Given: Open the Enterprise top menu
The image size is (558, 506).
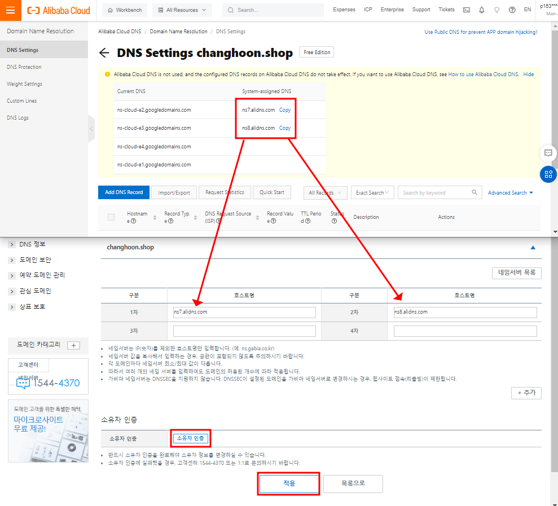Looking at the screenshot, I should pyautogui.click(x=392, y=10).
